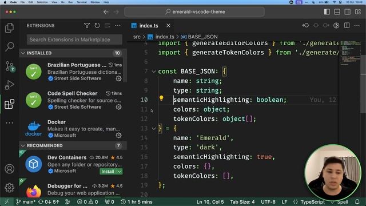Open the Search view in activity bar
Screen dimensions: 366x206
pos(9,47)
